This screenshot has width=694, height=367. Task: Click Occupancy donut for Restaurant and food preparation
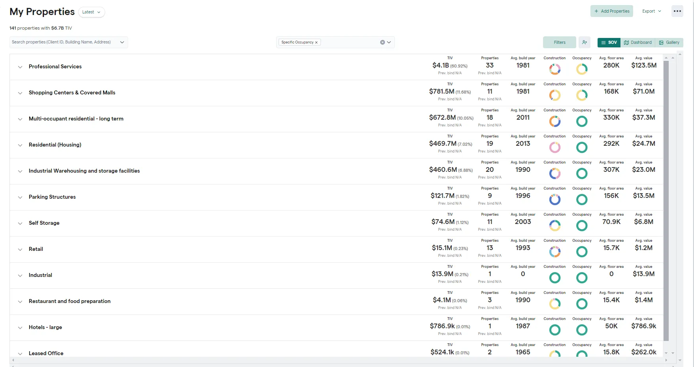pyautogui.click(x=582, y=304)
